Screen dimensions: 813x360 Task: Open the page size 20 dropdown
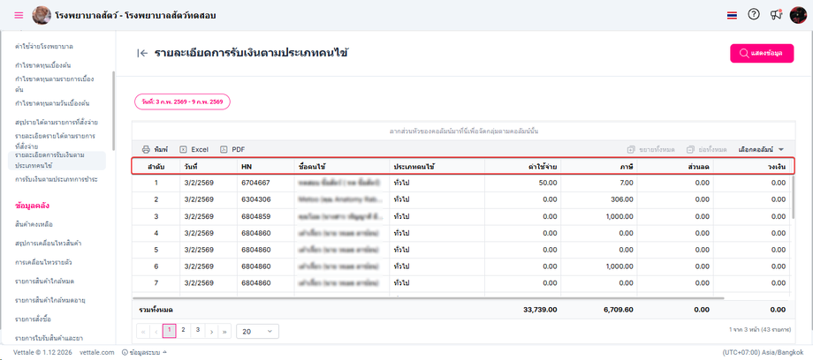(257, 331)
